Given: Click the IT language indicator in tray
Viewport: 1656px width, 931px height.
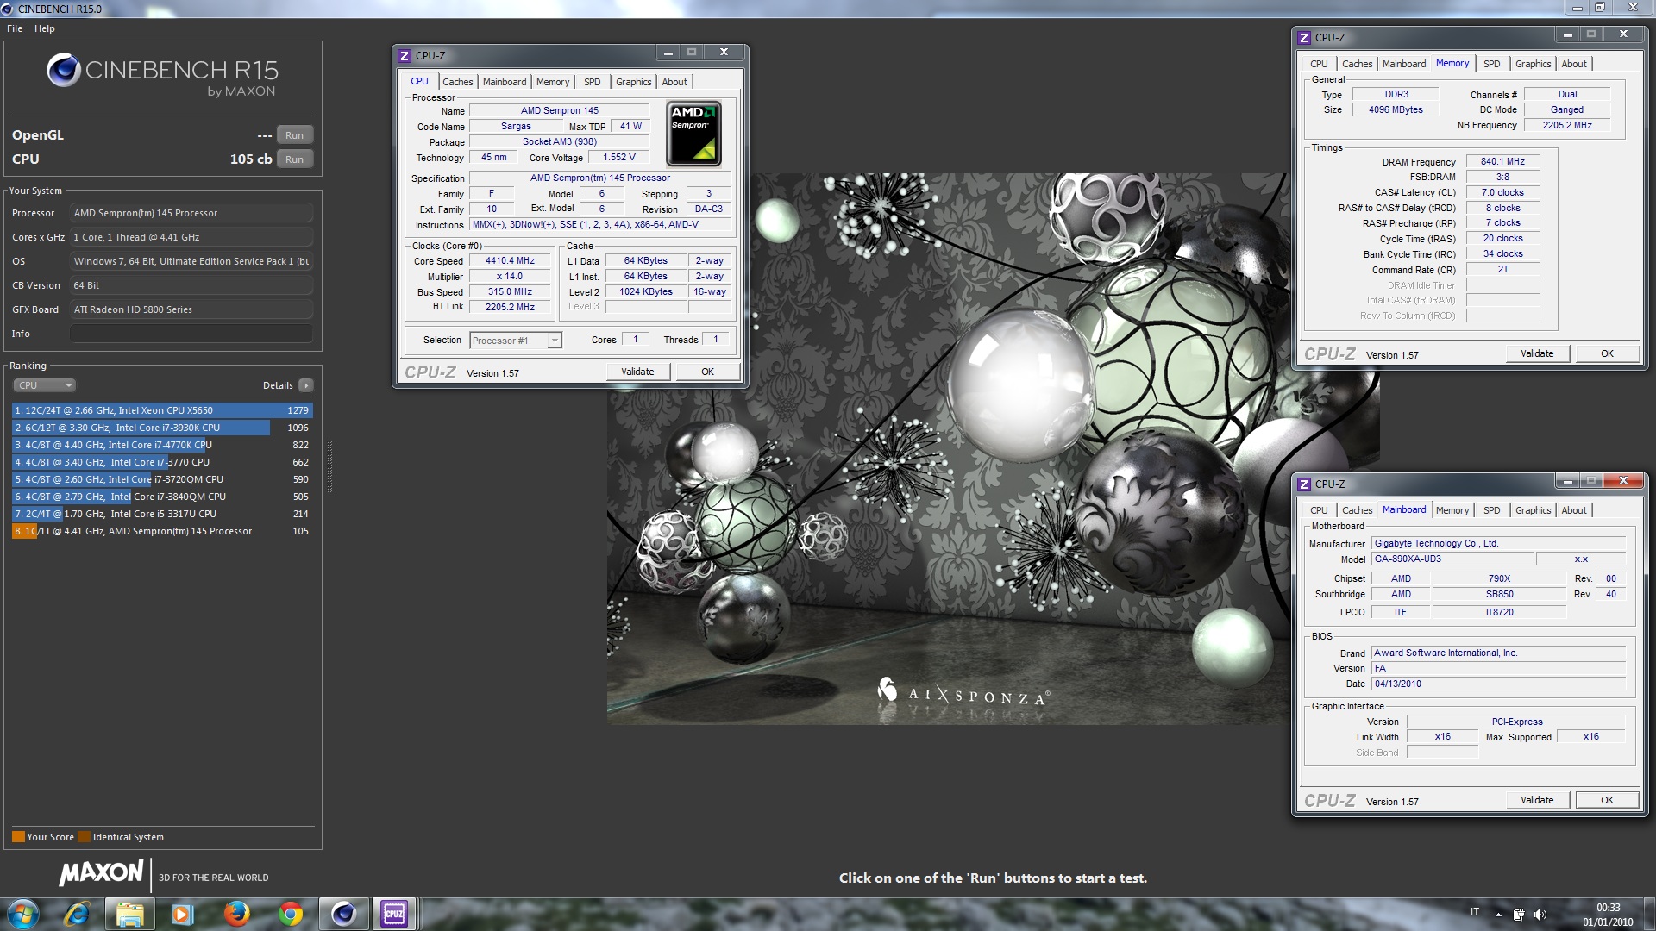Looking at the screenshot, I should pyautogui.click(x=1475, y=913).
